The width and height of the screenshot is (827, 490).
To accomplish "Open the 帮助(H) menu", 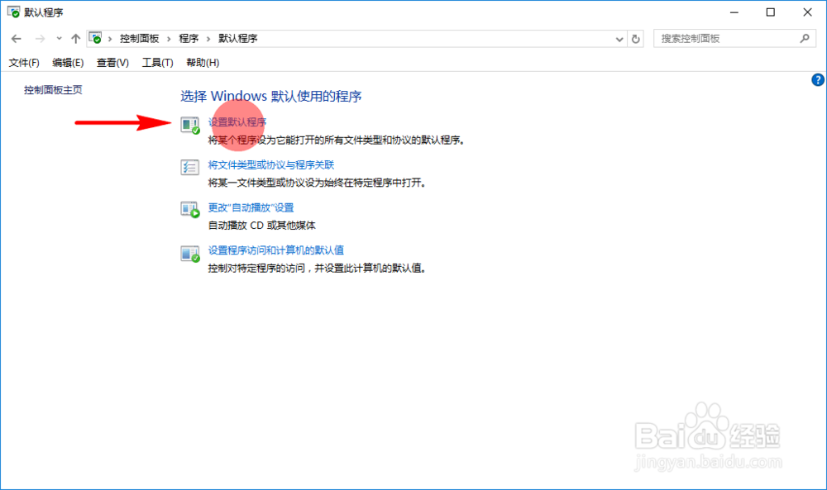I will click(203, 63).
